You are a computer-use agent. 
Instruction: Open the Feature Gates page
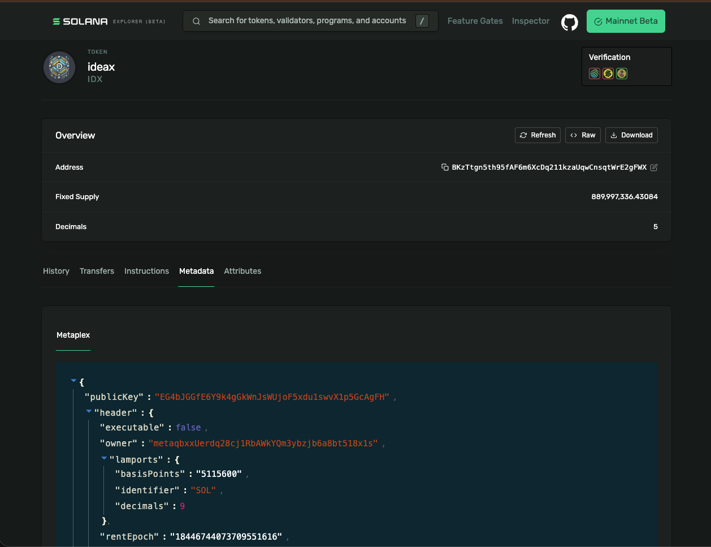(475, 21)
